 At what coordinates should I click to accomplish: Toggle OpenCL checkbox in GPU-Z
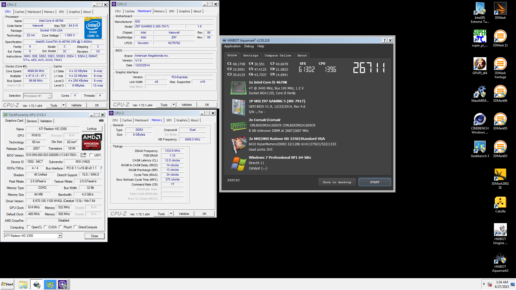28,227
